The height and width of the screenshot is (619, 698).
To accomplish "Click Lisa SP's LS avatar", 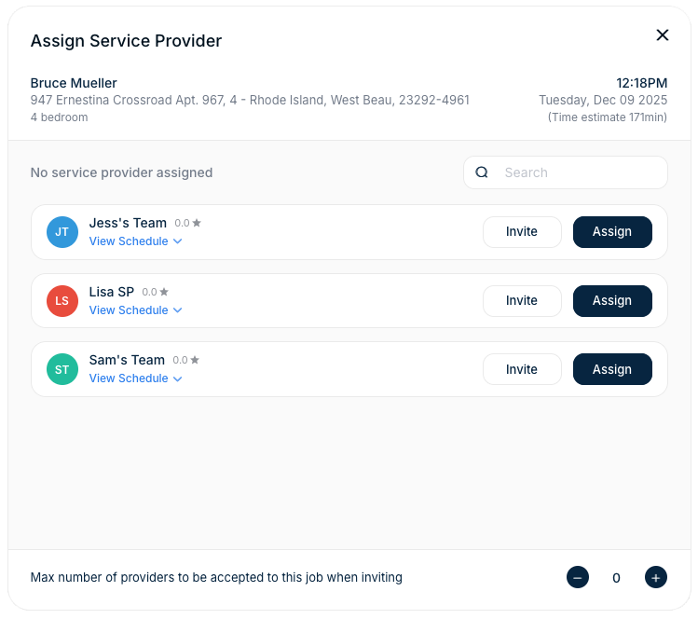I will (x=62, y=301).
